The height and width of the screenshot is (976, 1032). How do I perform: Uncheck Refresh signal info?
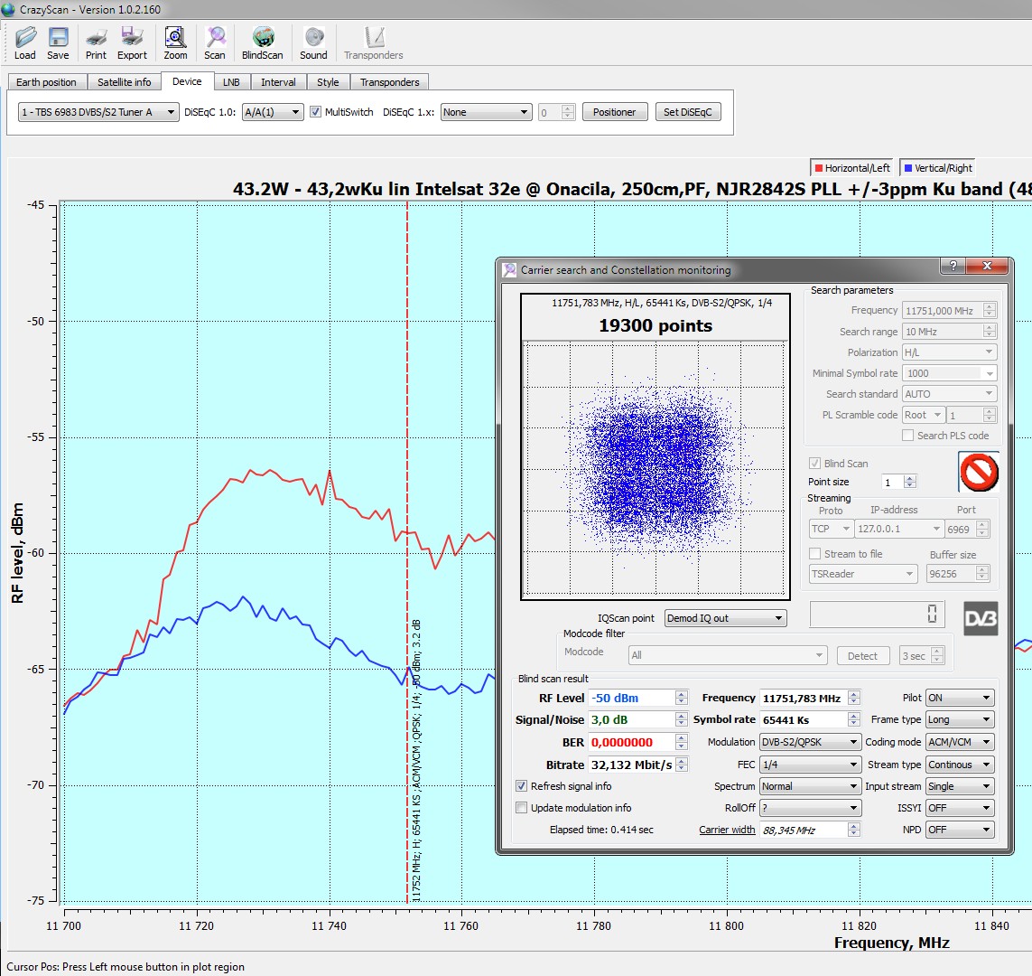click(521, 786)
